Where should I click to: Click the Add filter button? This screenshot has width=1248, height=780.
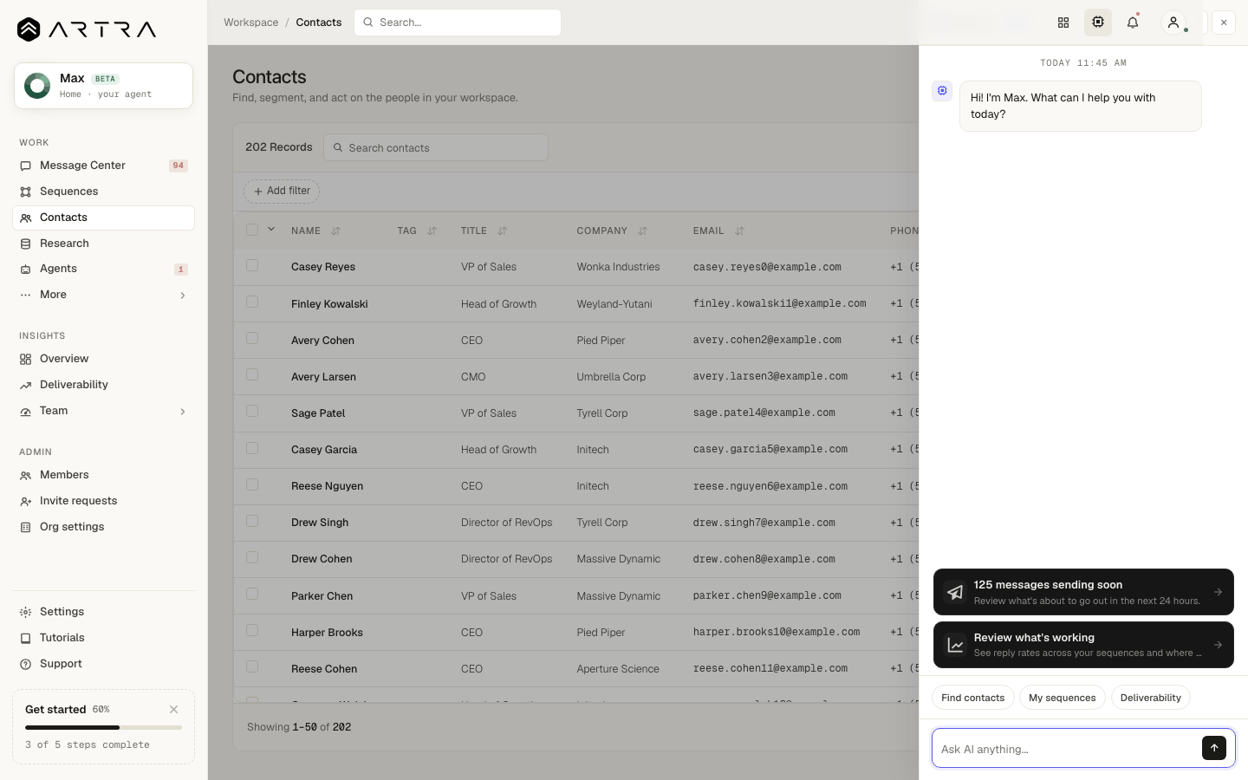point(282,191)
